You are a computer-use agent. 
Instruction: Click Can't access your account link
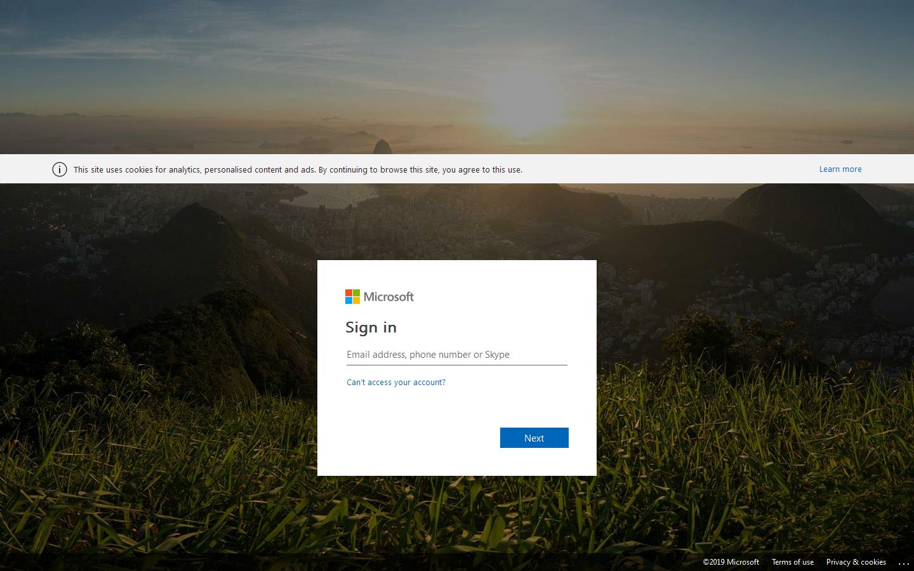pos(395,382)
